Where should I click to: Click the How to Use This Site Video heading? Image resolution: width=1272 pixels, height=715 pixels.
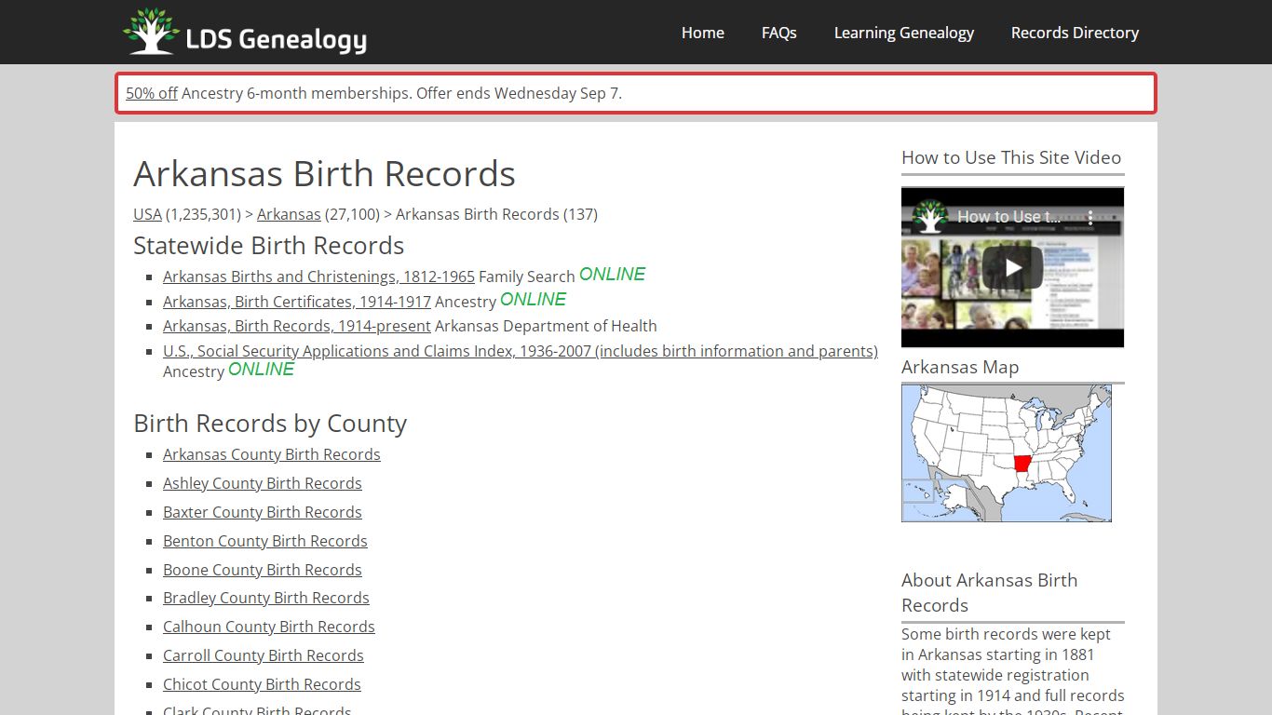coord(1011,157)
